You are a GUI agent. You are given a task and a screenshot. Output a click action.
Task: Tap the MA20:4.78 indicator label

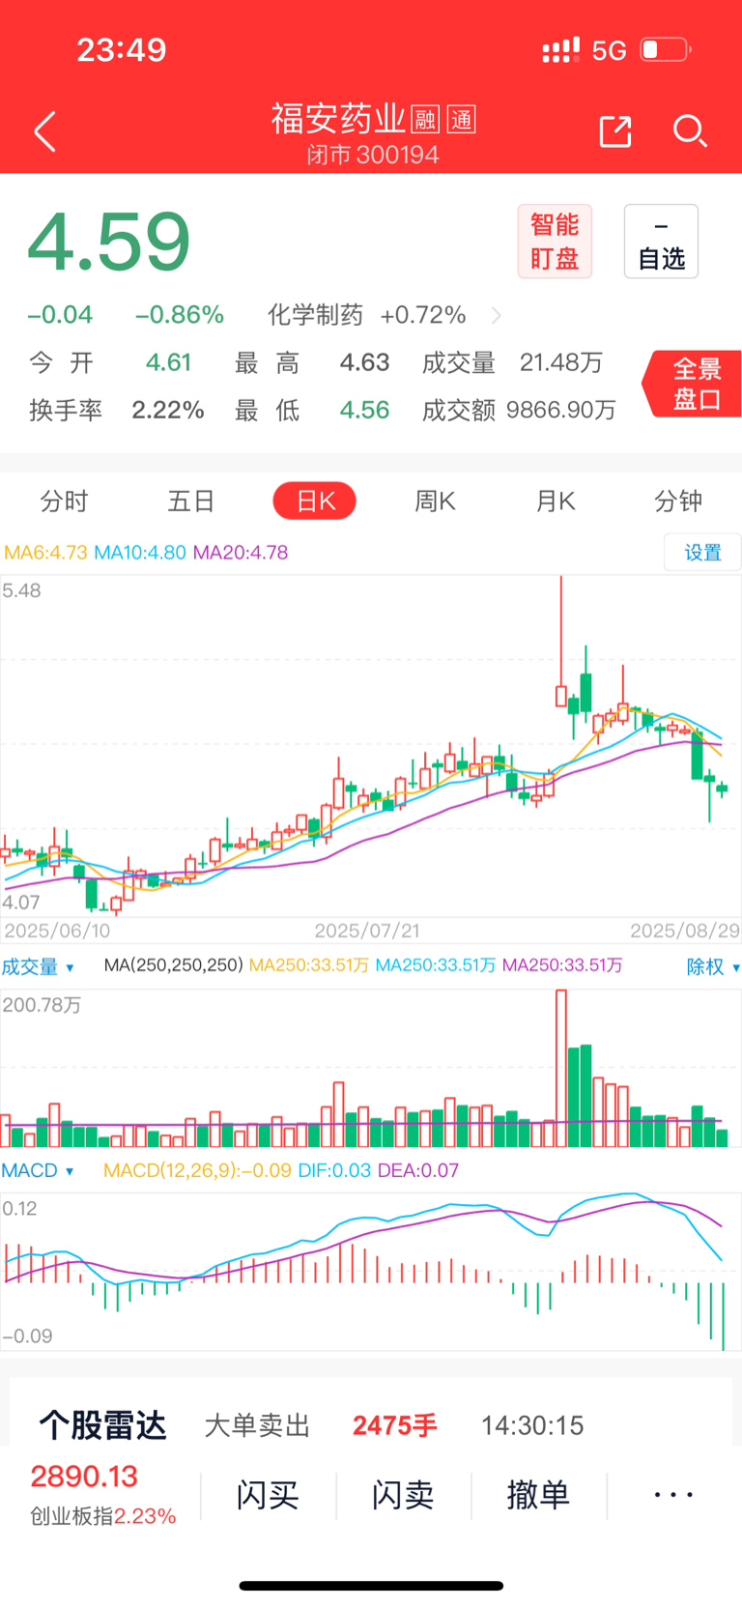[x=241, y=553]
